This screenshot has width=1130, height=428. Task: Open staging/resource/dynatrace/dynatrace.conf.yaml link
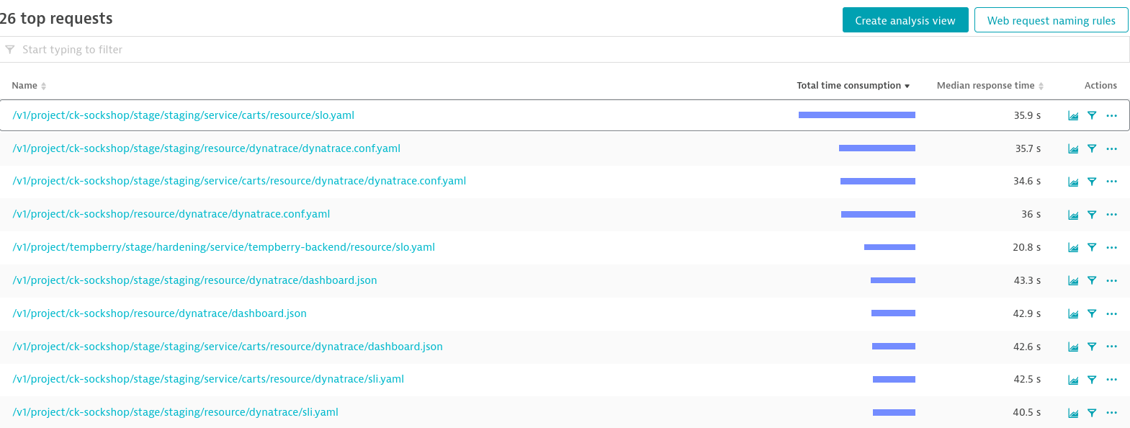[x=207, y=148]
